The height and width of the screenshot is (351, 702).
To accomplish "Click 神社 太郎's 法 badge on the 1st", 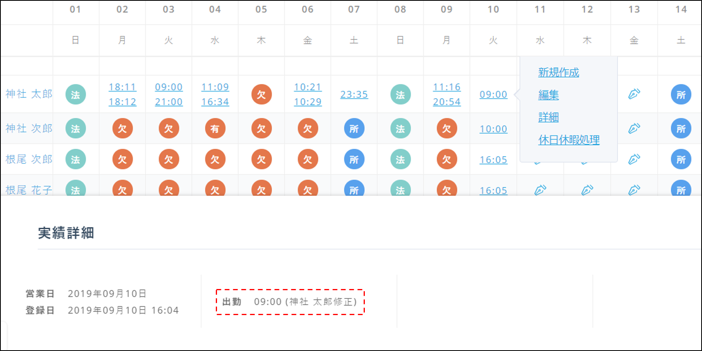I will (75, 95).
